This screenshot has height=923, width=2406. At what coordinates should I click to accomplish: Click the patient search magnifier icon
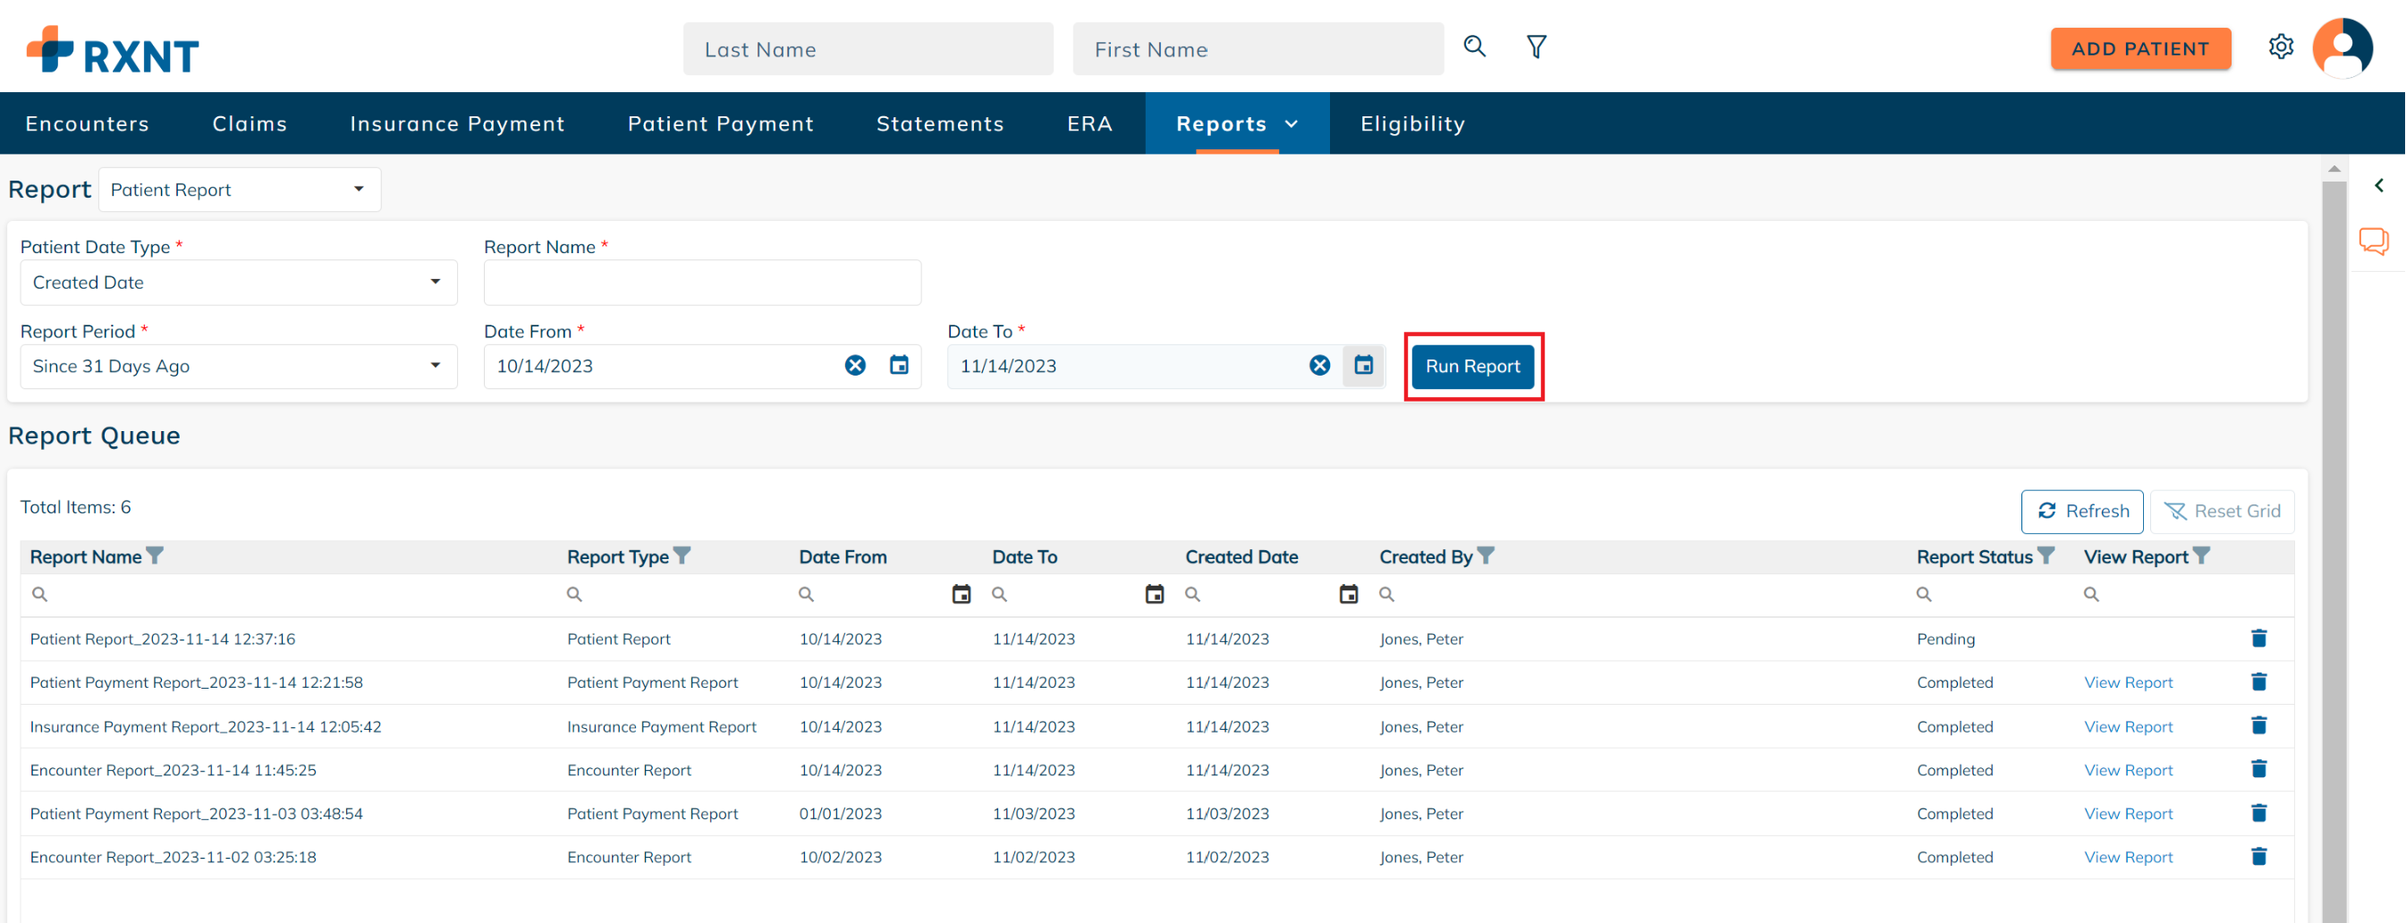[1474, 47]
